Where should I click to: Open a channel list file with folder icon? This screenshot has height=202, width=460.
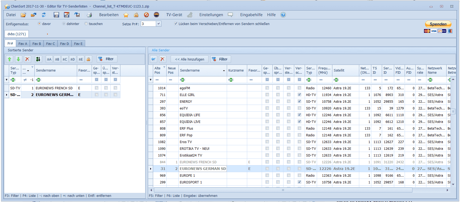point(23,15)
